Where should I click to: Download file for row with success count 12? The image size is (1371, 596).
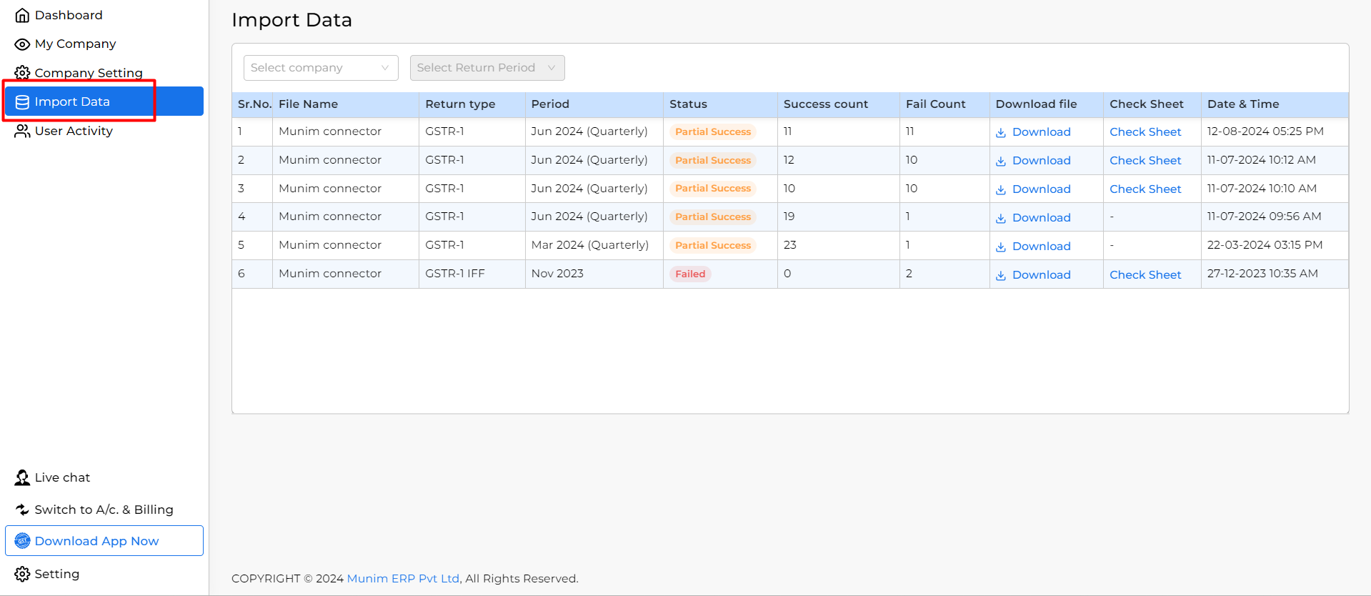(x=1041, y=161)
